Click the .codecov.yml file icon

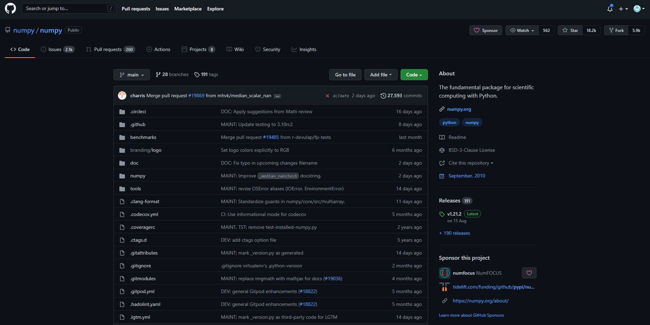(x=122, y=215)
